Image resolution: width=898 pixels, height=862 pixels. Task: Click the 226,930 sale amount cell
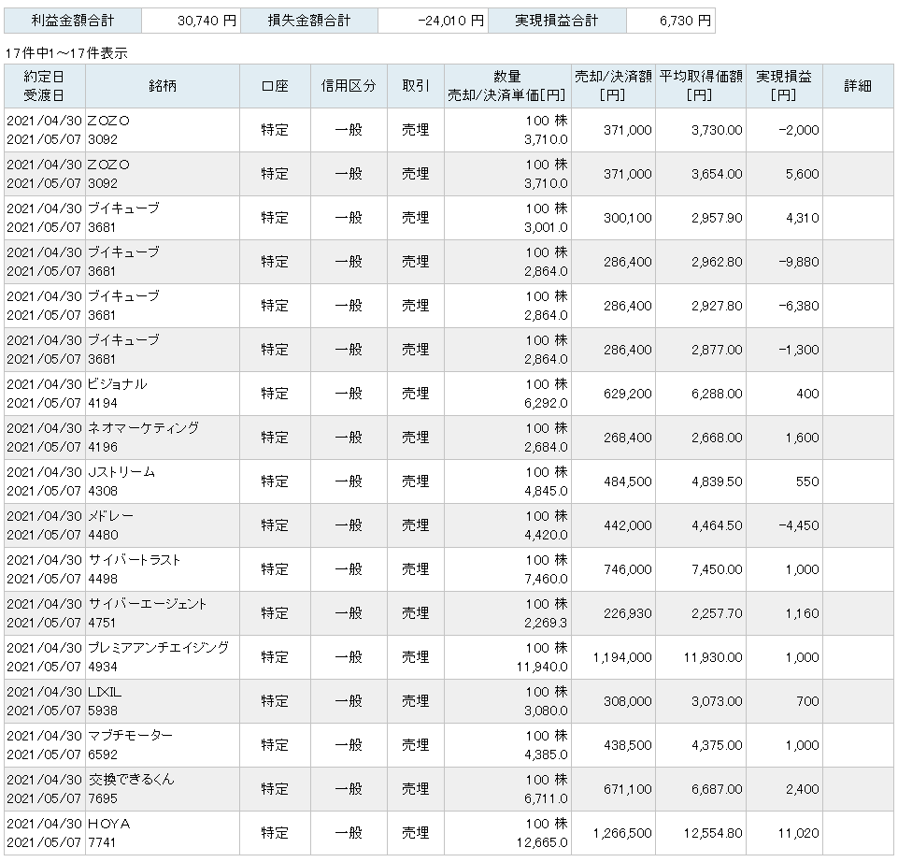pyautogui.click(x=613, y=613)
